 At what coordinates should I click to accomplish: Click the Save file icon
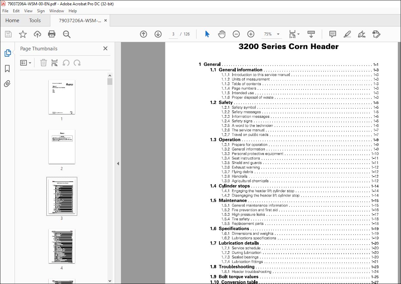(8, 34)
